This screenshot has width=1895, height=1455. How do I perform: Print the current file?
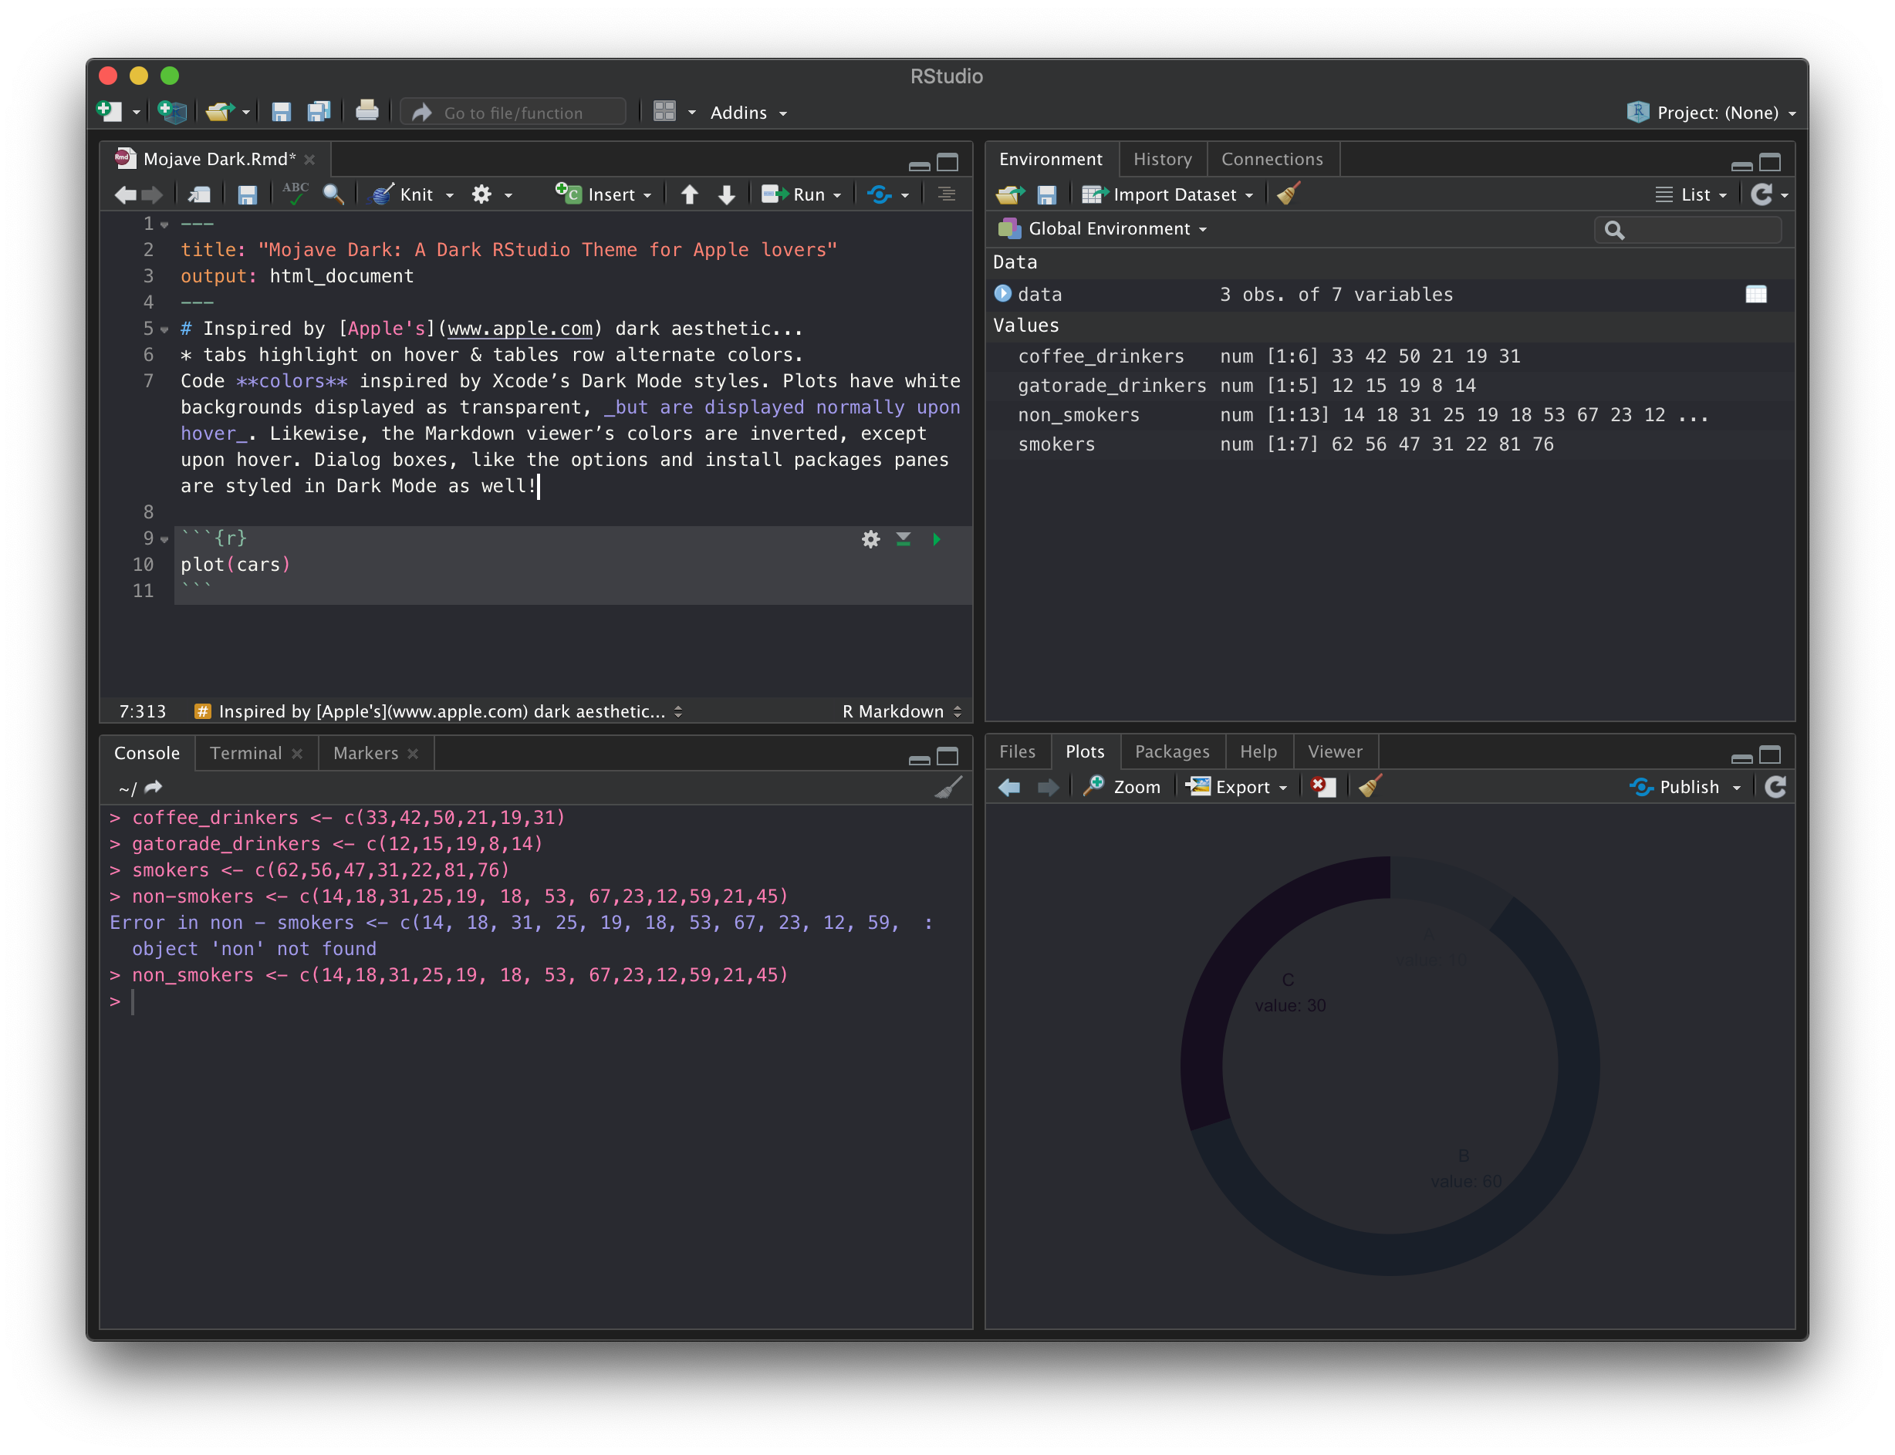(x=367, y=111)
